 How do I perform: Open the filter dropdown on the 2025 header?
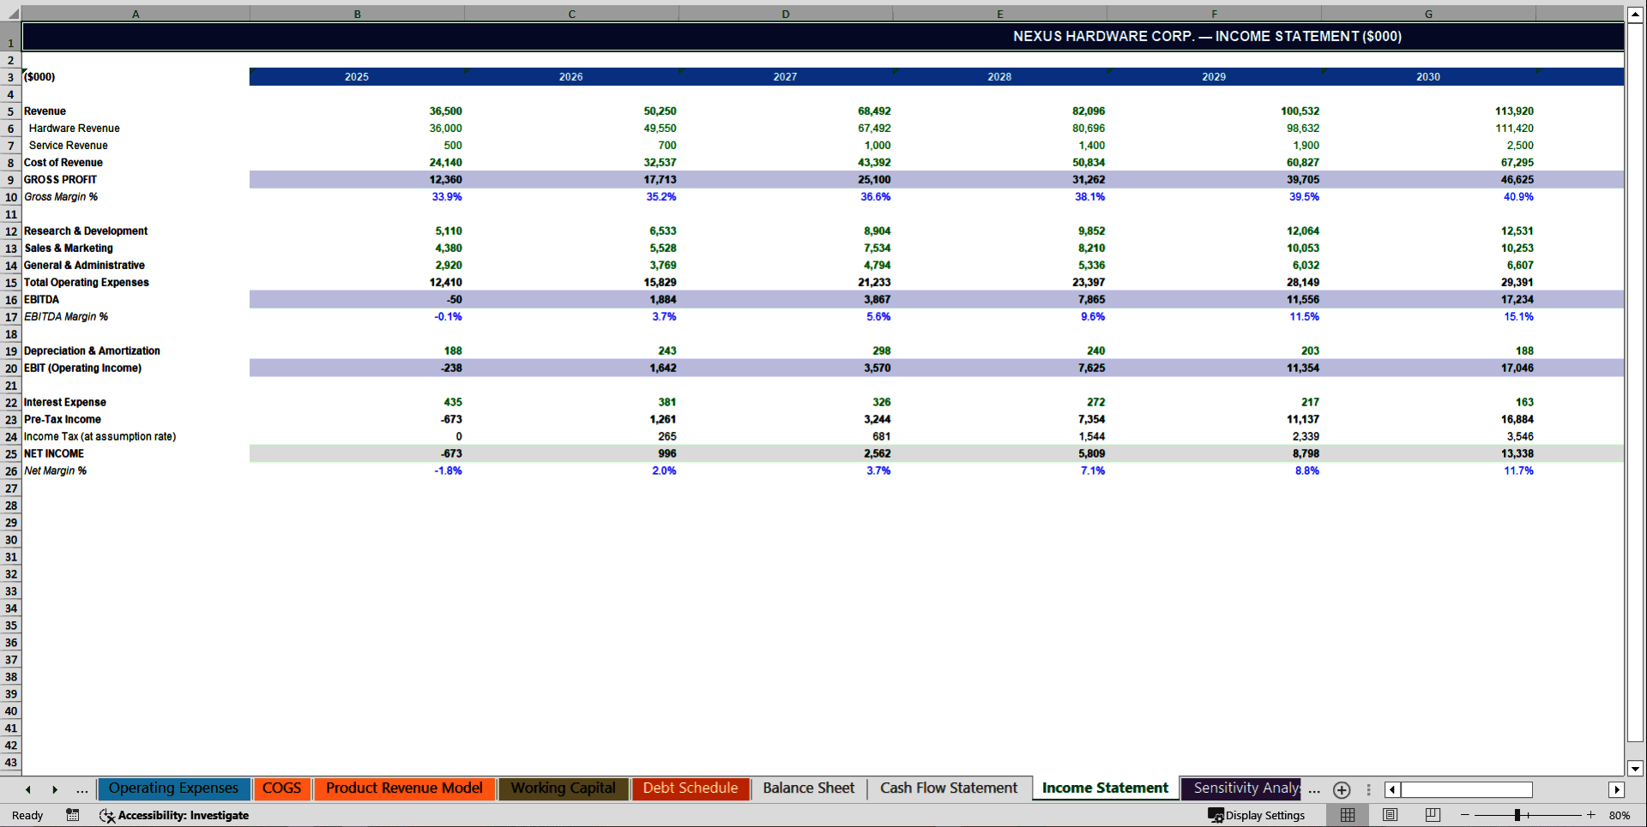(466, 72)
